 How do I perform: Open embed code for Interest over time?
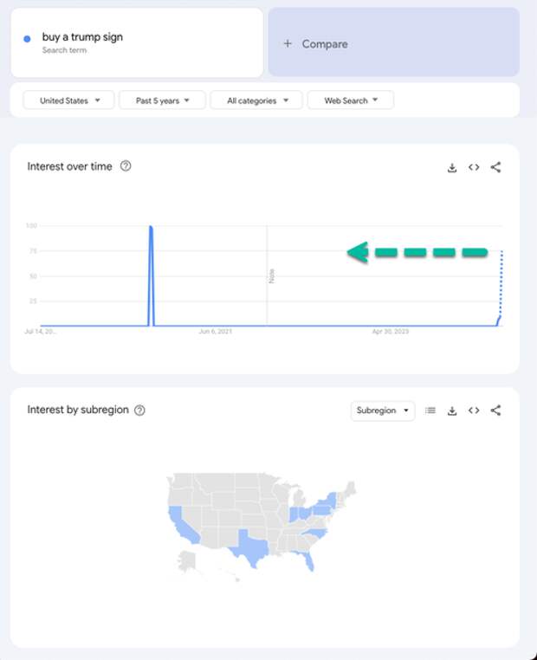[474, 167]
